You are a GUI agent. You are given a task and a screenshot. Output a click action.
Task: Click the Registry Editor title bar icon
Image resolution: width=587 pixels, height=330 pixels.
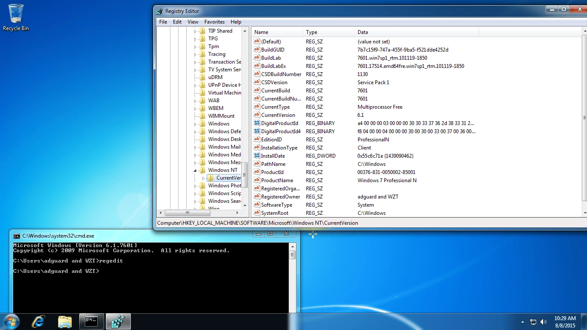[x=160, y=11]
